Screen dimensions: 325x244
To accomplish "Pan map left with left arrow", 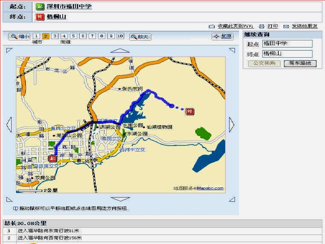I will coord(9,124).
